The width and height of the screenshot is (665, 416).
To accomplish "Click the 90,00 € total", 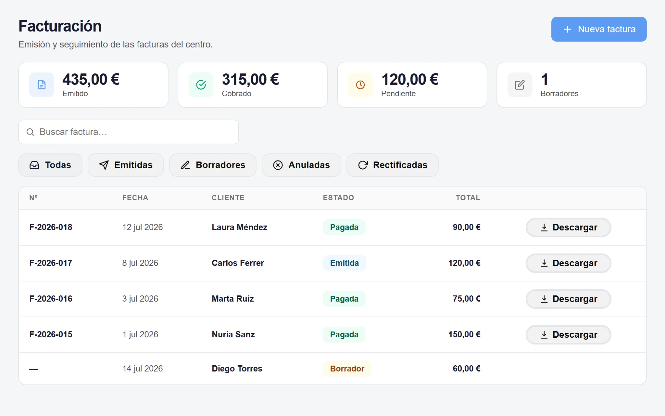I will (467, 227).
